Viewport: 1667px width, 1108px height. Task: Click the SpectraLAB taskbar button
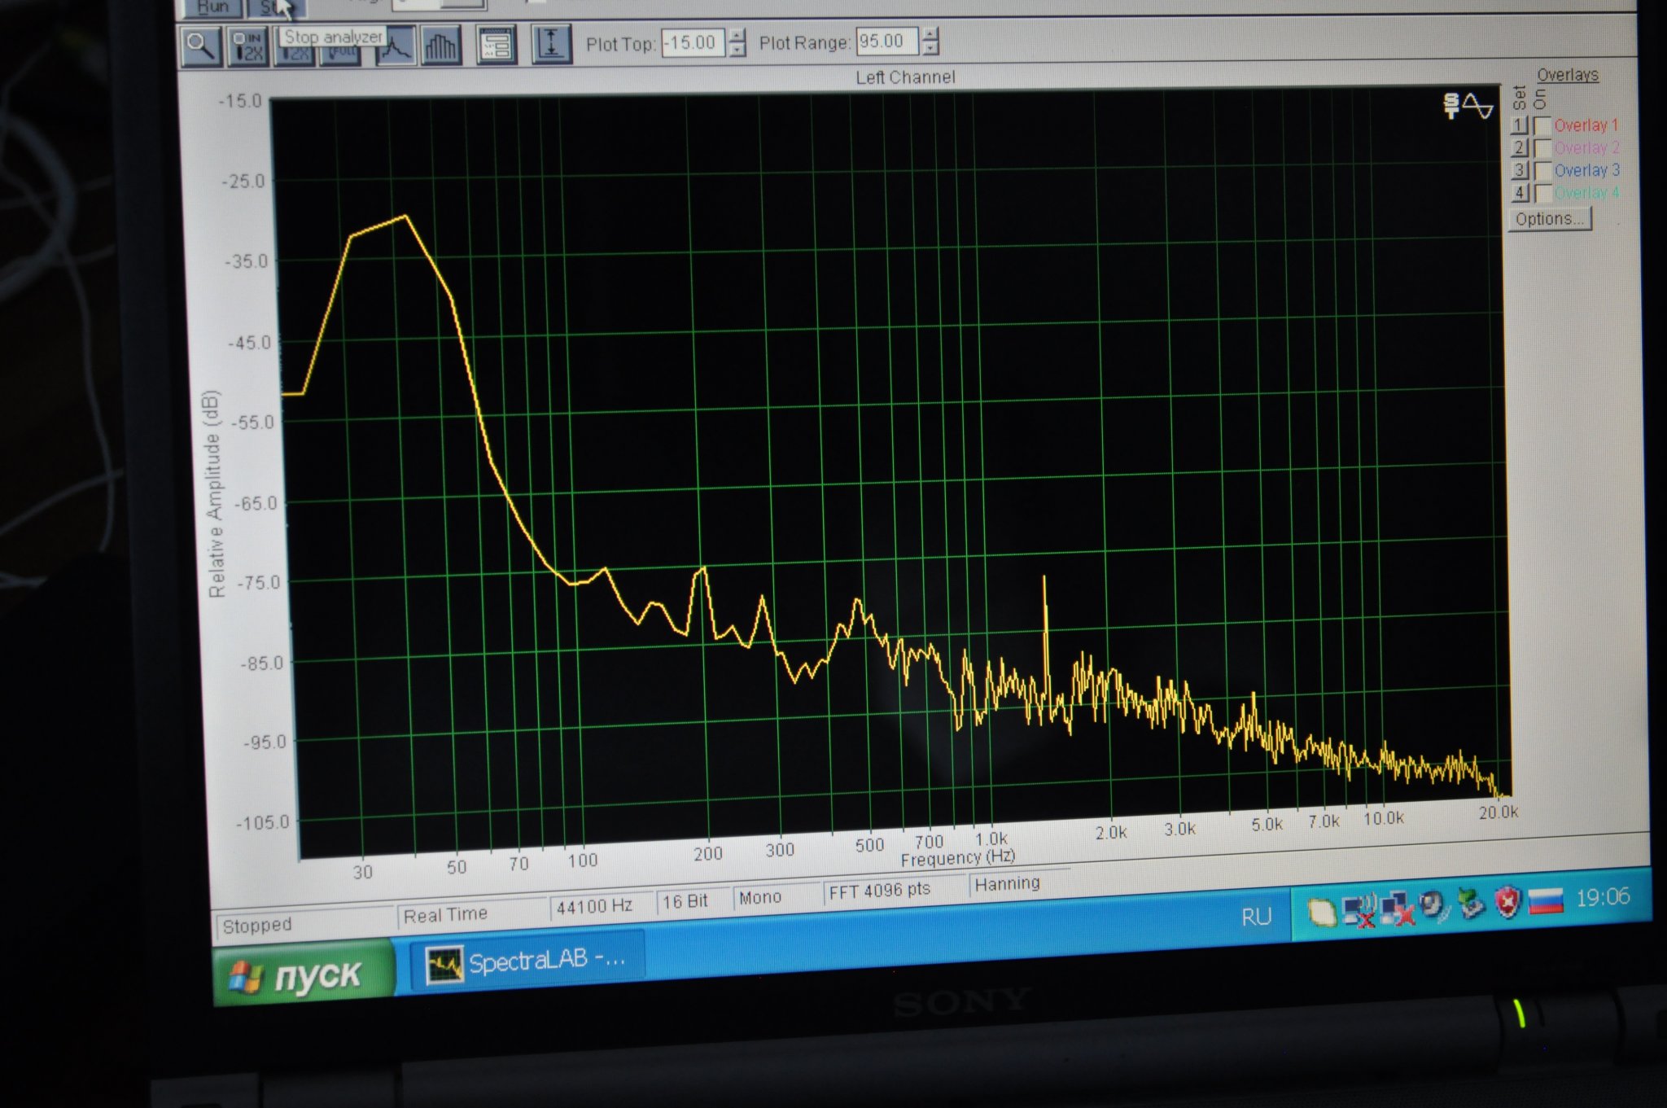[x=529, y=961]
